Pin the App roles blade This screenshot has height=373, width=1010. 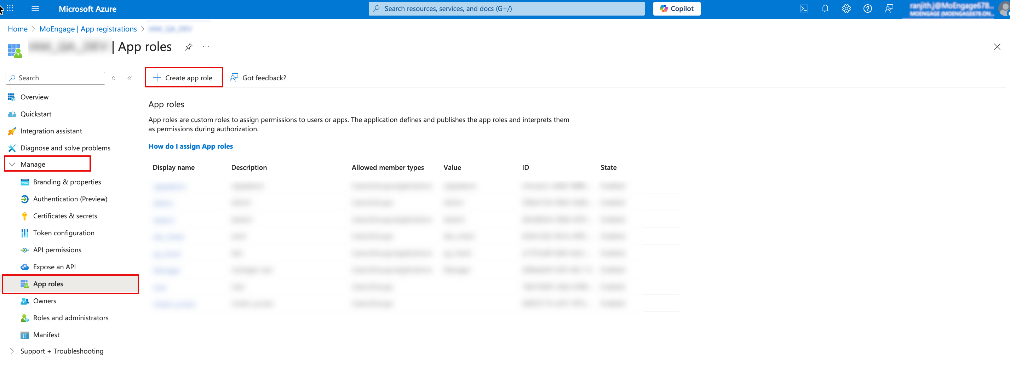[x=189, y=47]
